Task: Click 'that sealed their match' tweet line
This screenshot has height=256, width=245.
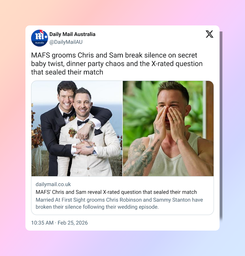Action: (67, 72)
